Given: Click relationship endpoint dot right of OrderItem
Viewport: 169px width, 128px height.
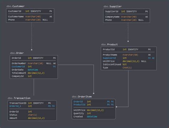Looking at the screenshot, I should (117, 107).
